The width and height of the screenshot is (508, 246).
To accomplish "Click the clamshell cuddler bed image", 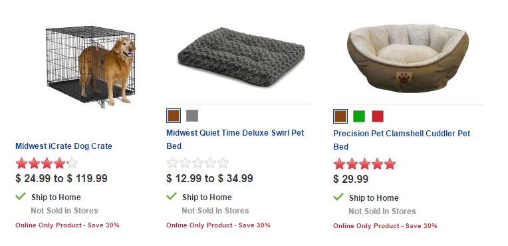I will click(408, 58).
